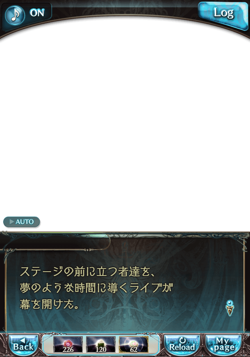Click the dialogue line 夢のような時間に導くライブが
This screenshot has width=250, height=357.
96,288
